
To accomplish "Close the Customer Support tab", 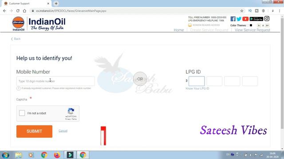I will [48, 4].
